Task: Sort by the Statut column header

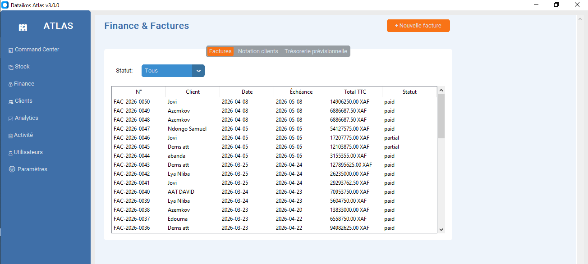Action: click(x=409, y=91)
